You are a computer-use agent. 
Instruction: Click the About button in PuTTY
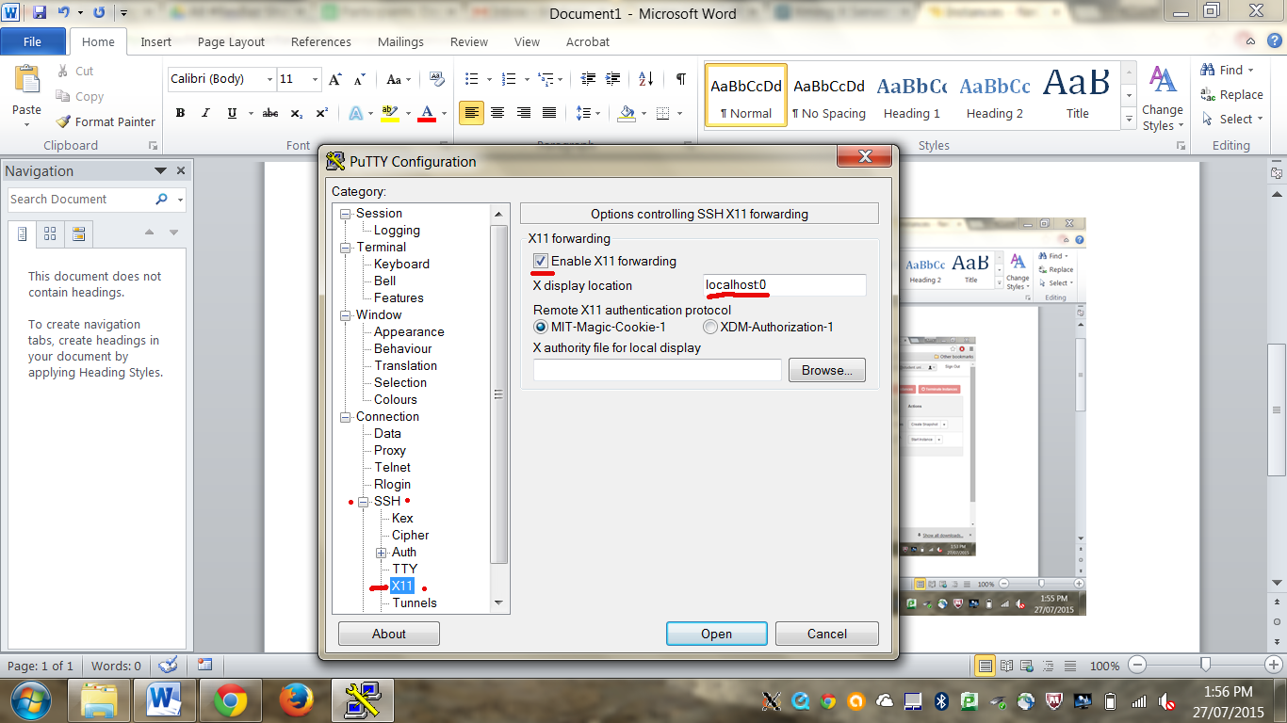click(388, 634)
